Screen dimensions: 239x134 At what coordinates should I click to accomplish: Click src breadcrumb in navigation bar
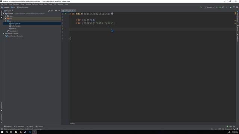(13, 7)
